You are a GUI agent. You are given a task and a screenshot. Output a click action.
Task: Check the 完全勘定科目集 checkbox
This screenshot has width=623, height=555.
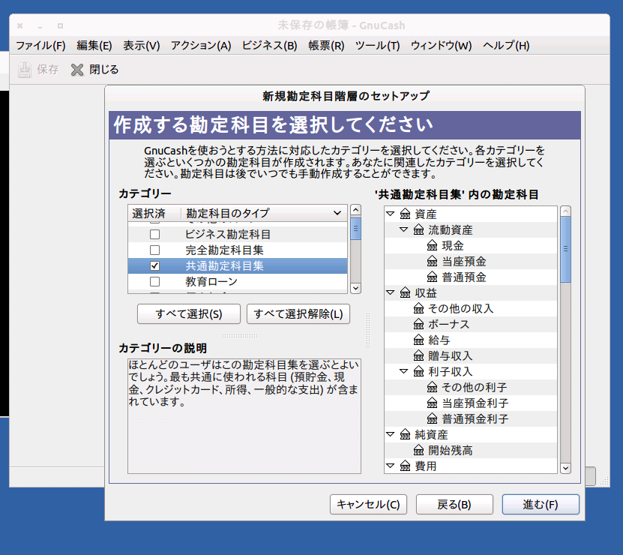pyautogui.click(x=154, y=250)
